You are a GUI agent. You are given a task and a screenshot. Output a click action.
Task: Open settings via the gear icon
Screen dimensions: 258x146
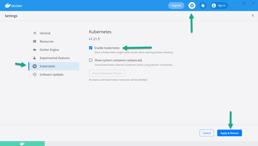pos(192,5)
